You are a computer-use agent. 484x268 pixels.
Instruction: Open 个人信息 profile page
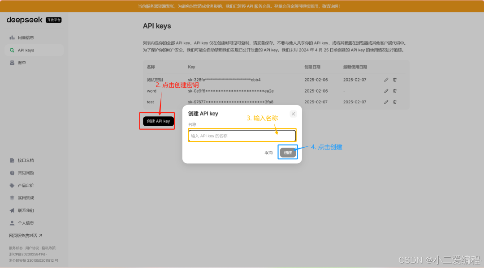(x=26, y=223)
